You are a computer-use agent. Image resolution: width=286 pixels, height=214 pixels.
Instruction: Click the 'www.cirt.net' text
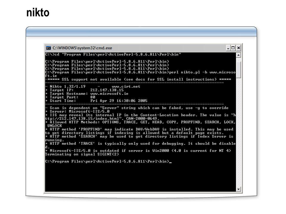[x=126, y=86]
